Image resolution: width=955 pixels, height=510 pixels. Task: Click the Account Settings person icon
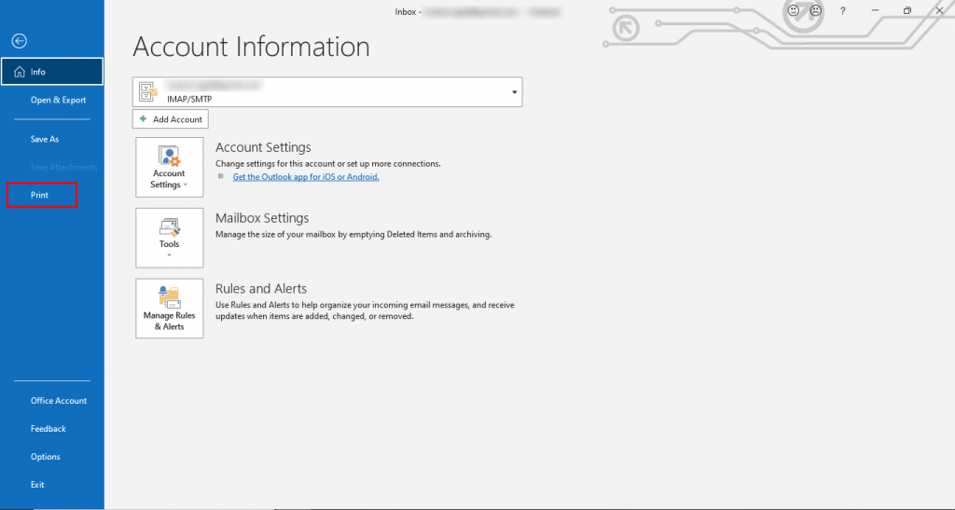tap(169, 156)
